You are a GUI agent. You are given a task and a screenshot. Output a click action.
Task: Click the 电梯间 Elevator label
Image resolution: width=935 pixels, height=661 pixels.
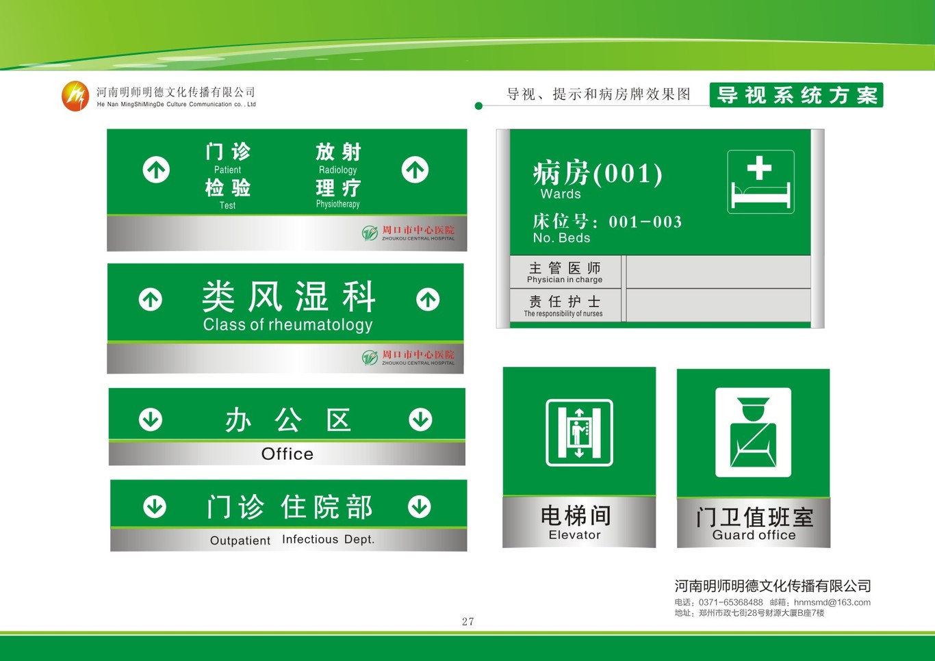click(x=576, y=522)
